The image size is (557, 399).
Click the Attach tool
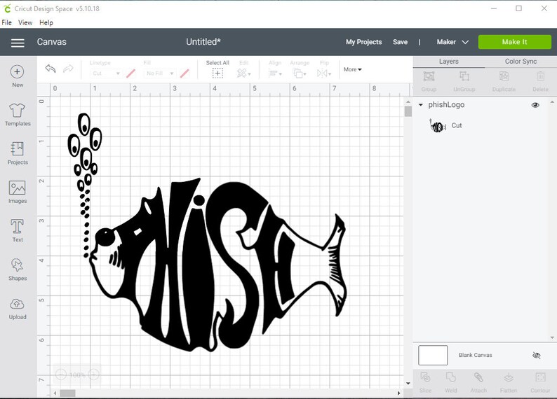[x=478, y=382]
